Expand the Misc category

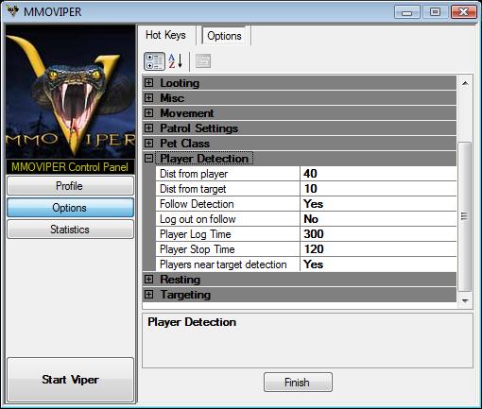tap(148, 98)
